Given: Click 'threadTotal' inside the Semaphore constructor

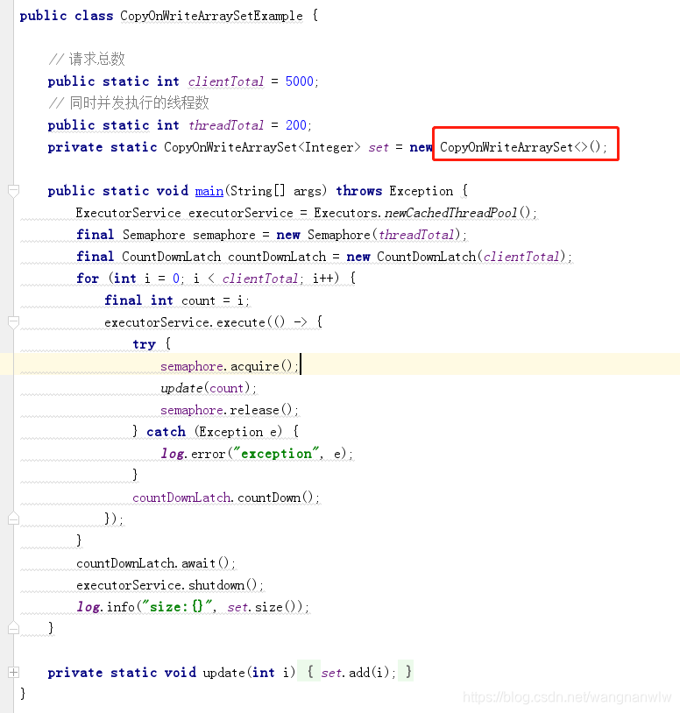Looking at the screenshot, I should coord(416,235).
